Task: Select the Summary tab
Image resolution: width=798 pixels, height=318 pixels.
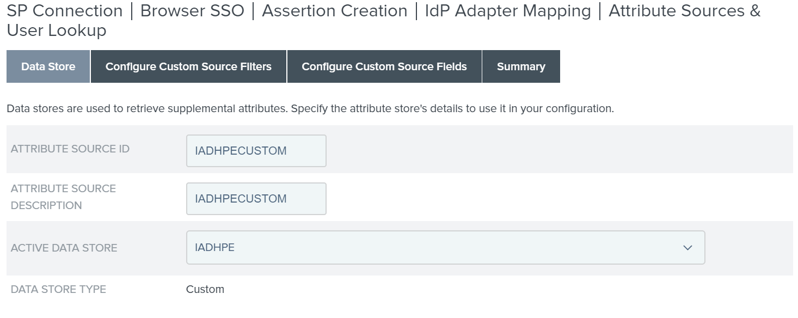Action: [x=520, y=66]
